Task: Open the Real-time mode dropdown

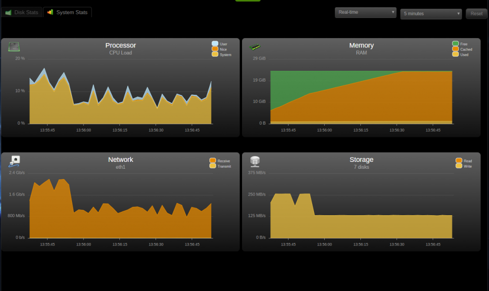Action: pyautogui.click(x=365, y=13)
